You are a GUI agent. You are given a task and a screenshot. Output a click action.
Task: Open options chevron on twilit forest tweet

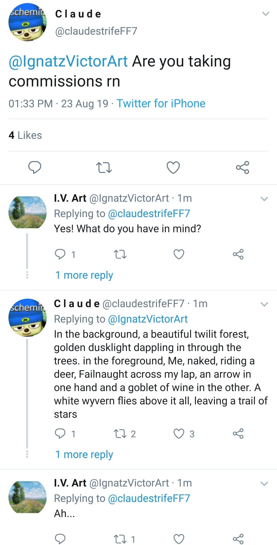pos(264,304)
